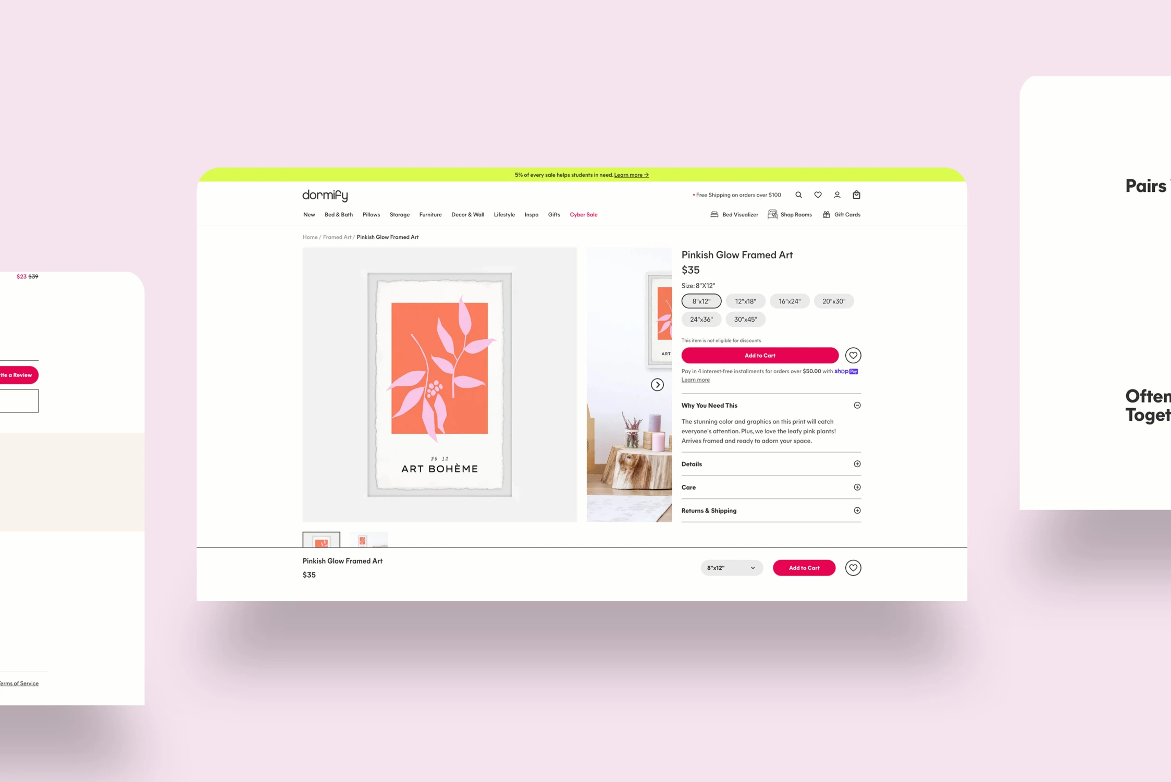
Task: Click 'Free Shipping on orders over $100' text
Action: [x=738, y=195]
